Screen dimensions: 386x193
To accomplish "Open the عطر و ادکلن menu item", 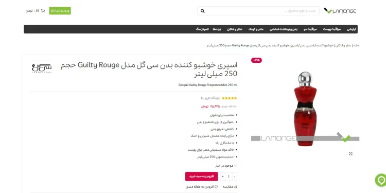I will 235,29.
